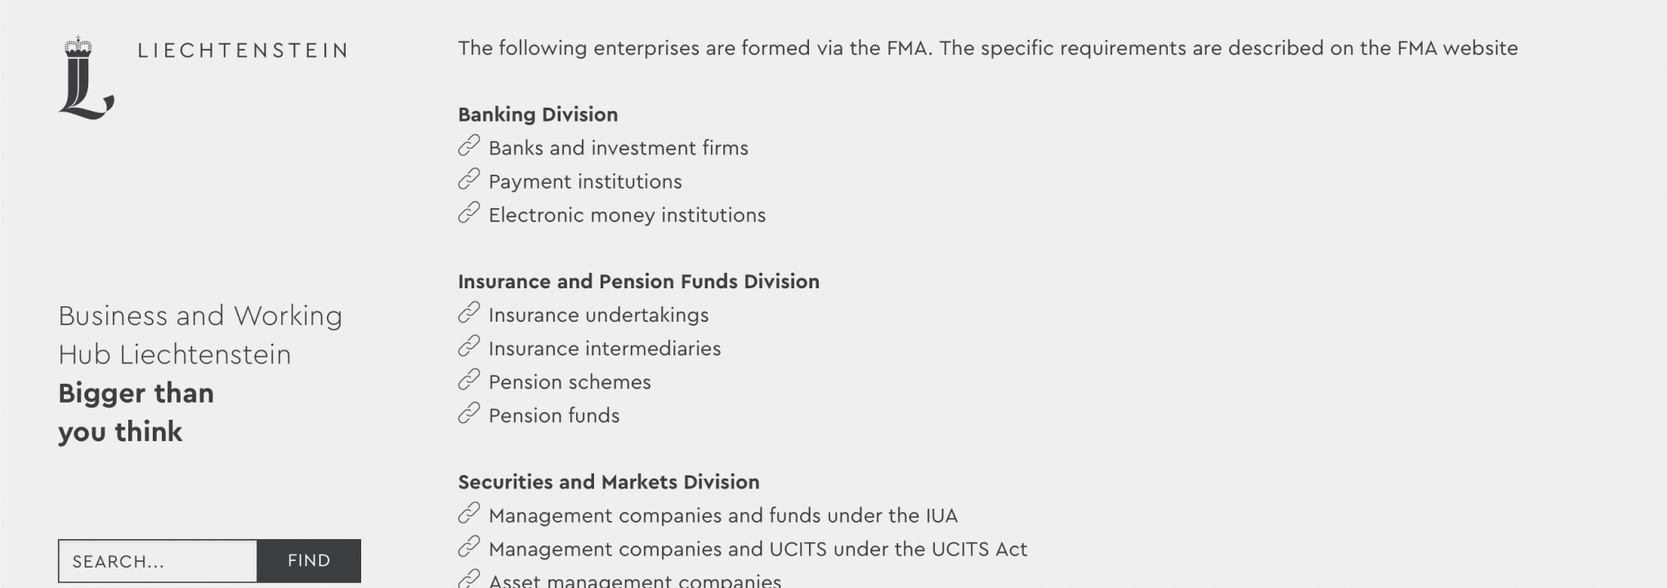The height and width of the screenshot is (588, 1667).
Task: Click link icon beside funds under the IUA
Action: (x=469, y=514)
